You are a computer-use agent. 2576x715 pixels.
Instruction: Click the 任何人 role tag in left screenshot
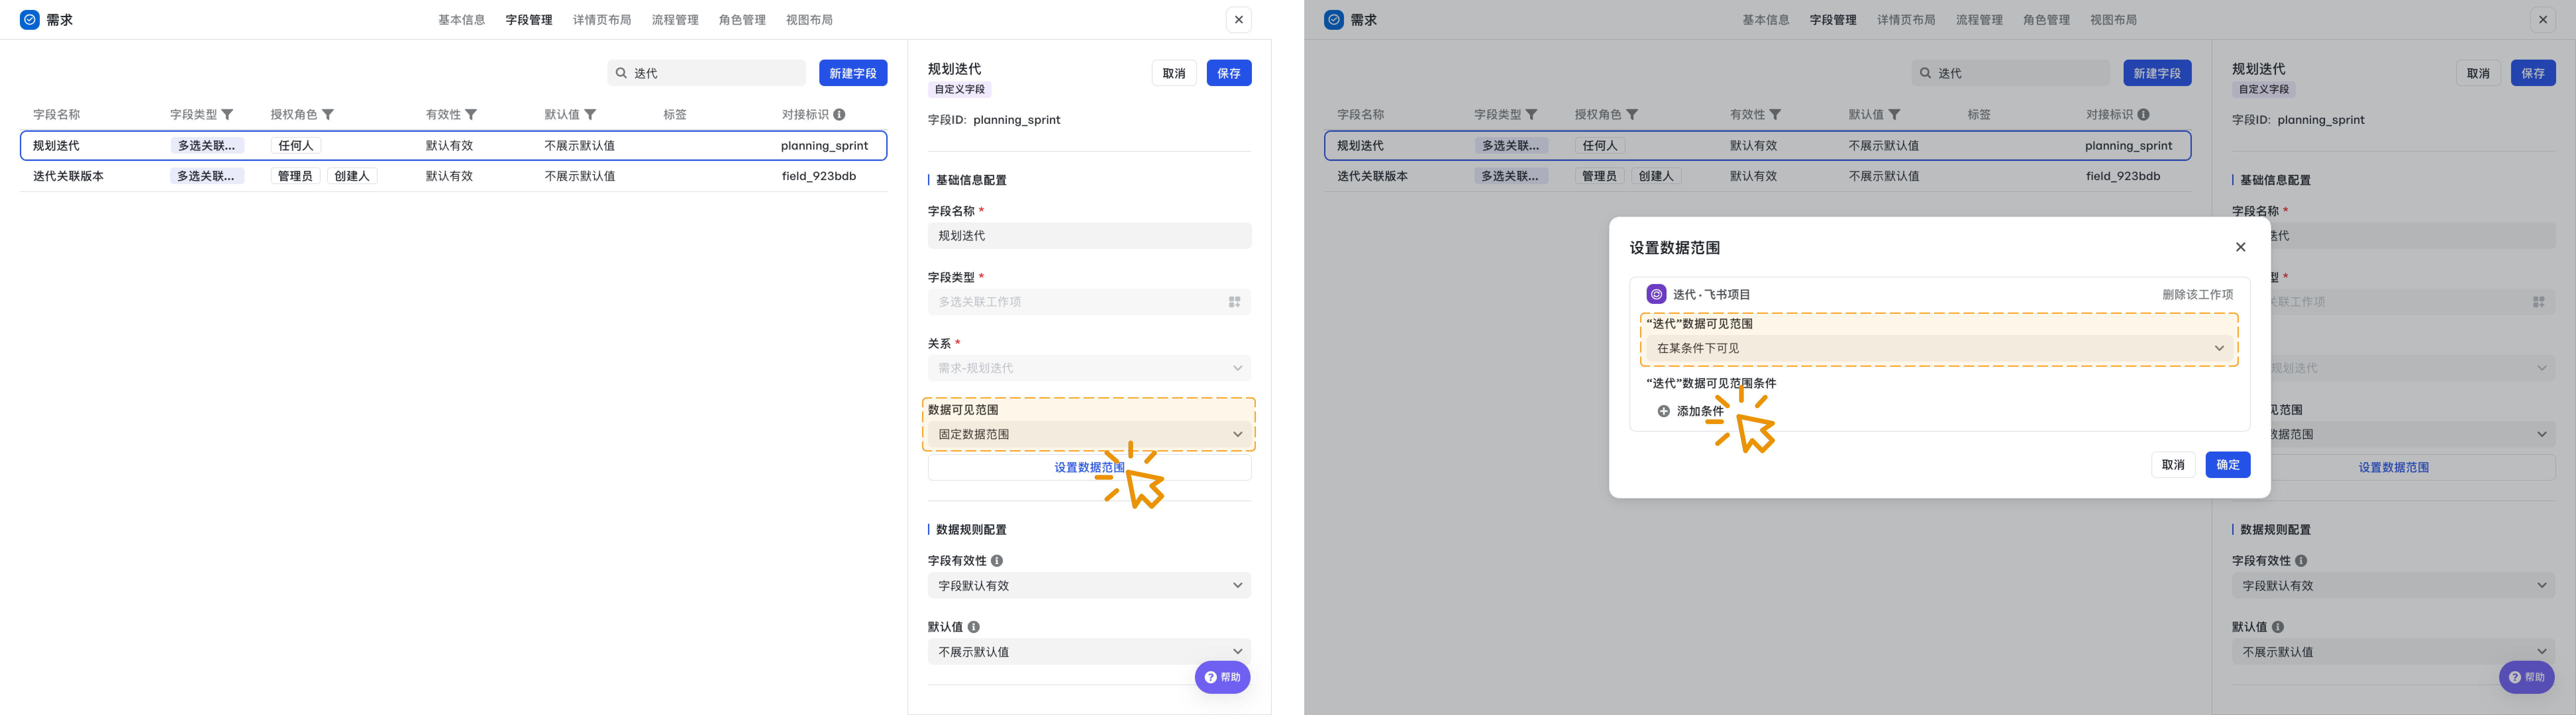[296, 146]
